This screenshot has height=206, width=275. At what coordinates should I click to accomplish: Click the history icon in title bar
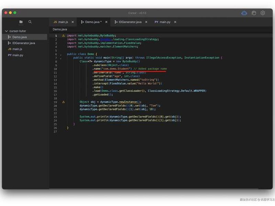(x=254, y=13)
